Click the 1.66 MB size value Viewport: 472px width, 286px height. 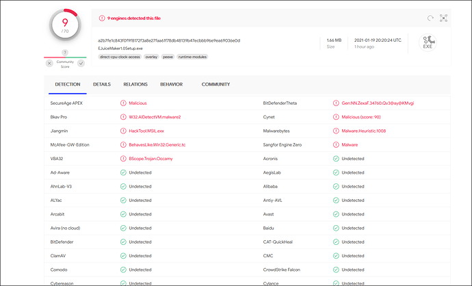pyautogui.click(x=334, y=40)
